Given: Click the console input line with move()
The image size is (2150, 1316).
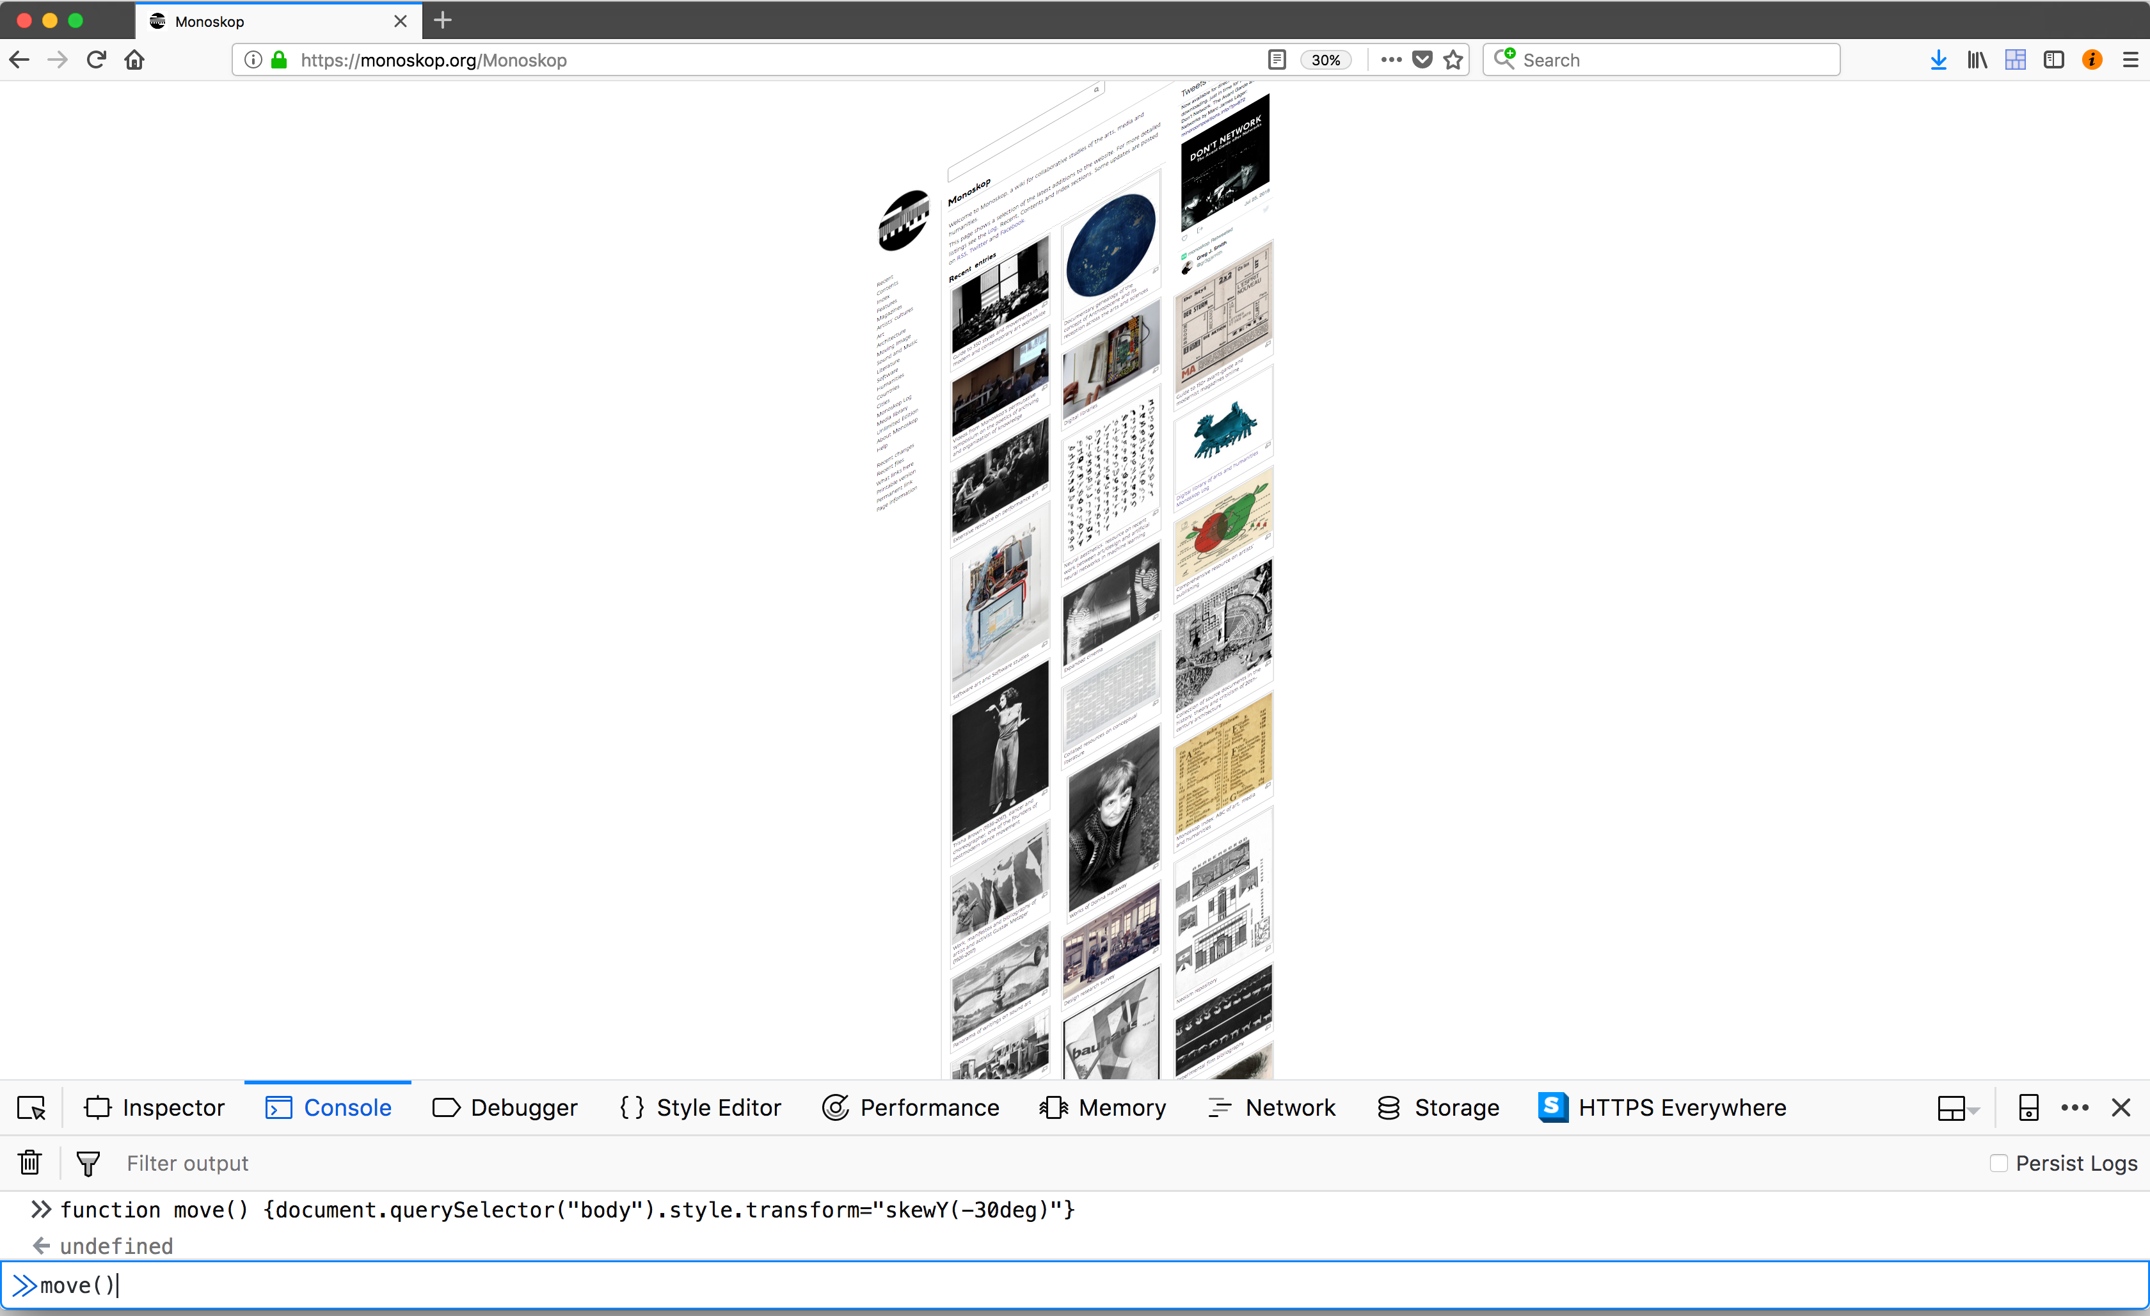Looking at the screenshot, I should [1075, 1285].
